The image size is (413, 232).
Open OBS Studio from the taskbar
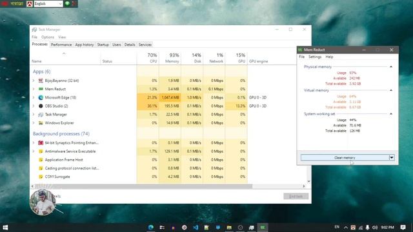240,227
